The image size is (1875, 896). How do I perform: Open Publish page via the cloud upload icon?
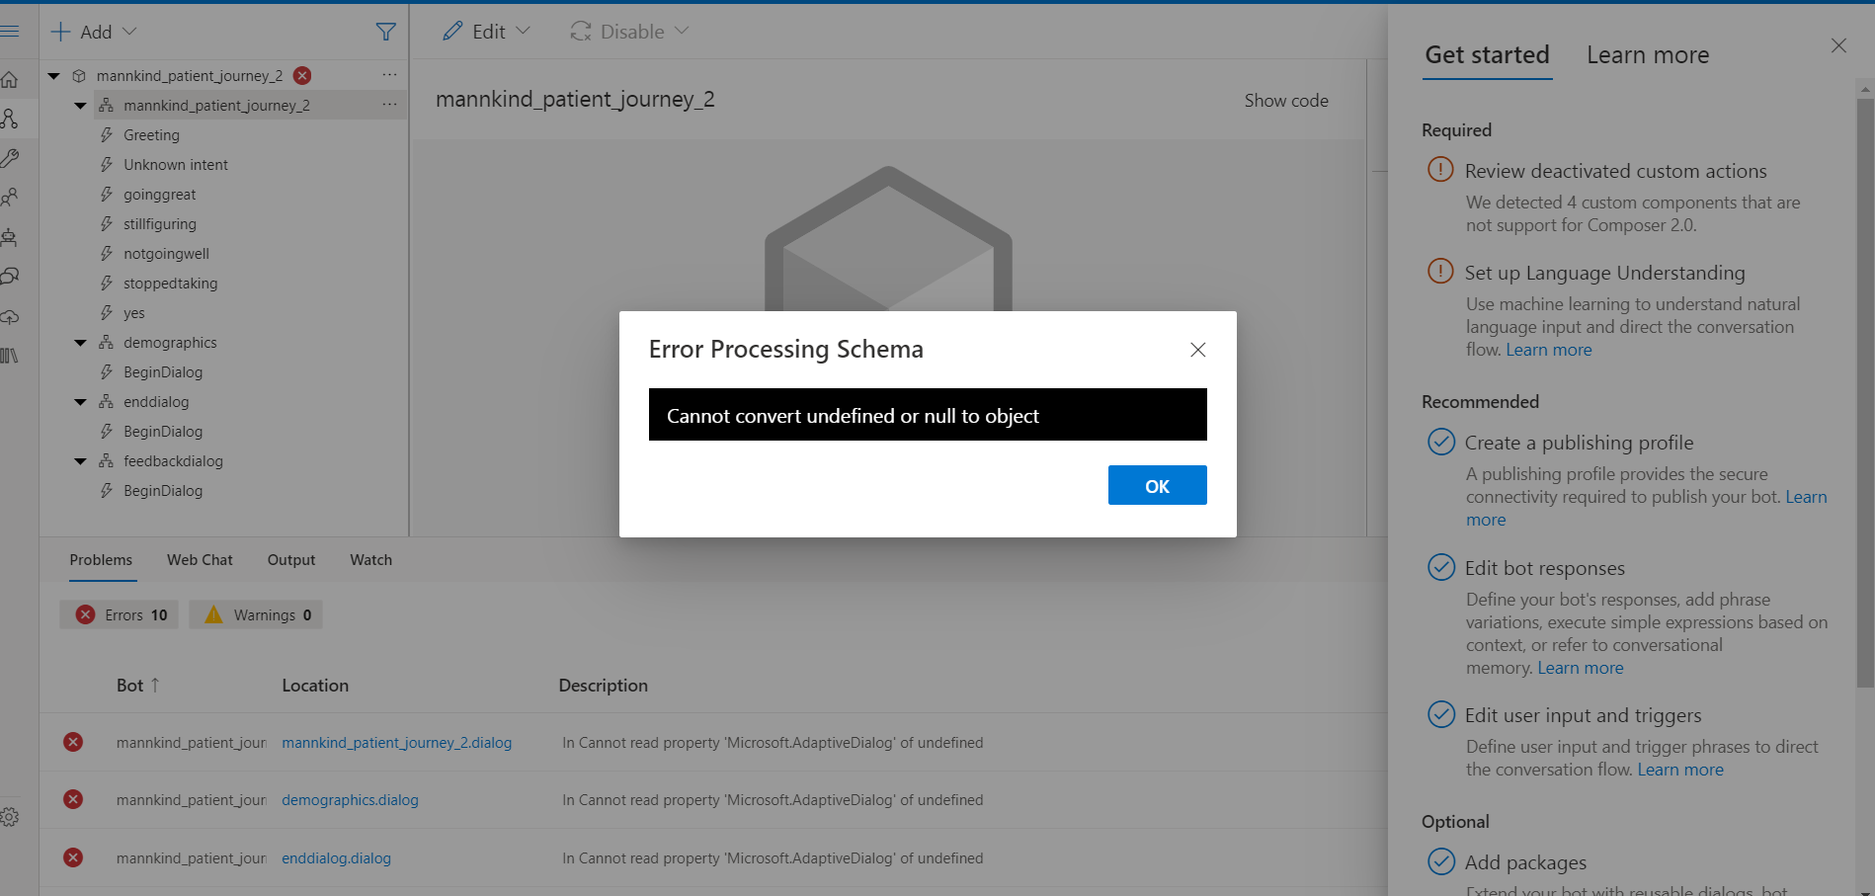pos(10,317)
